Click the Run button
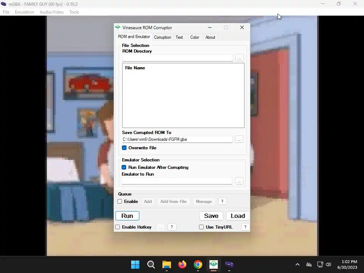 tap(128, 216)
